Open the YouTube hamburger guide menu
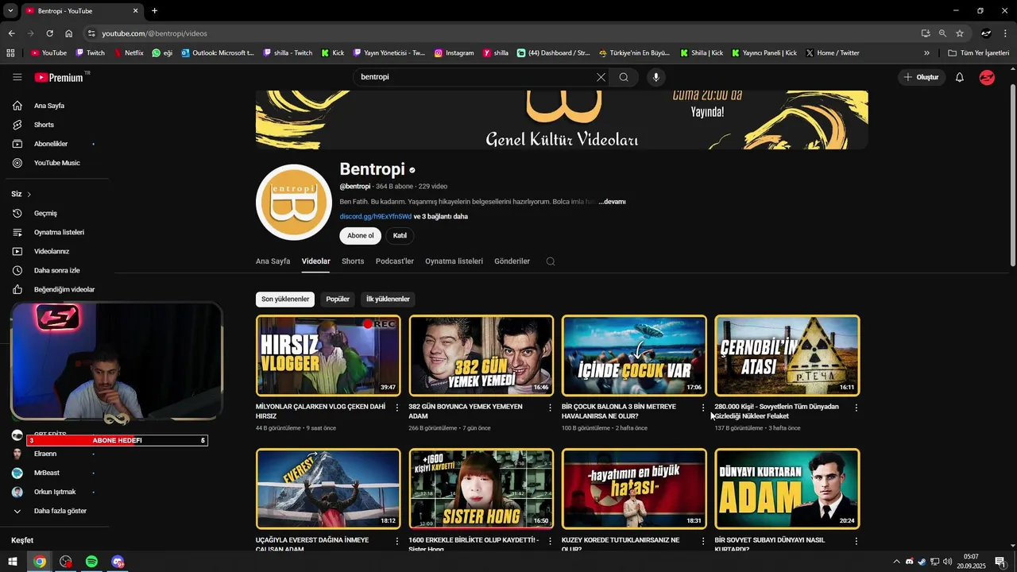The image size is (1017, 572). [17, 77]
